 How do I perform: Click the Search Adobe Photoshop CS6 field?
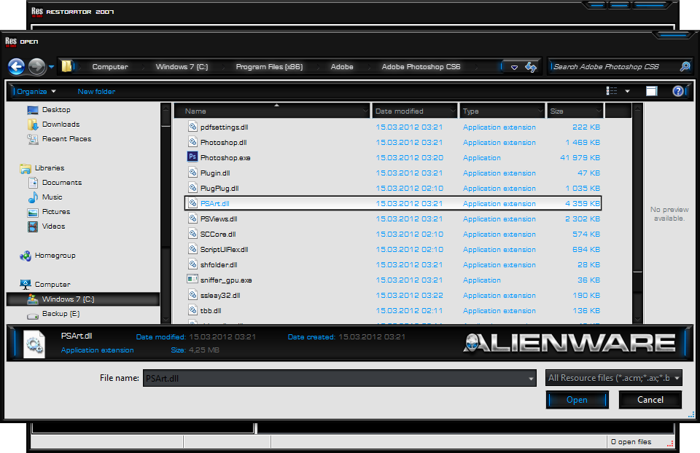[614, 67]
